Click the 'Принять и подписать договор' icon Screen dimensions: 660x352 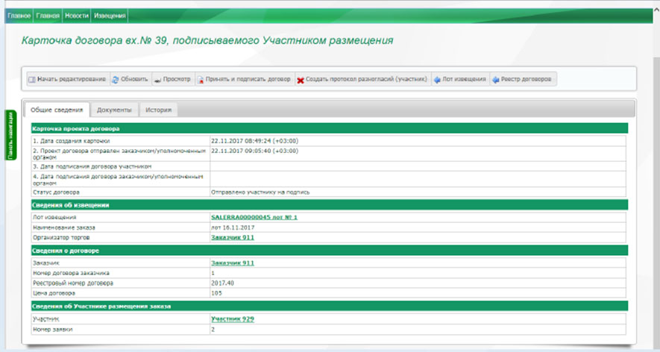point(201,80)
